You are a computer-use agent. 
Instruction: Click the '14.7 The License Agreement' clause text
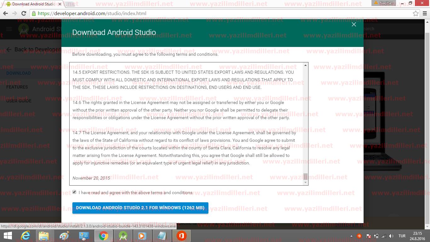pos(184,148)
